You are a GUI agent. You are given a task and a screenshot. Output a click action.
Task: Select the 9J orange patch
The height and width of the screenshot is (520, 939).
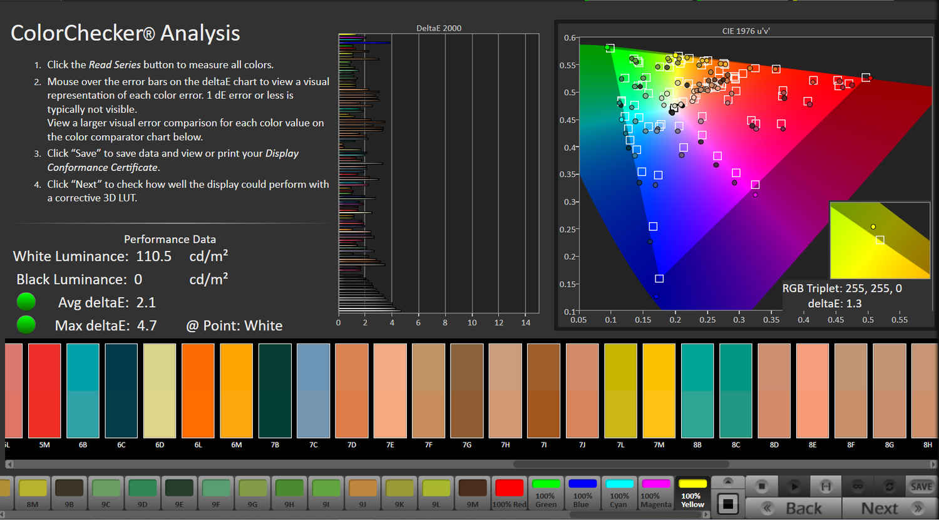(362, 494)
